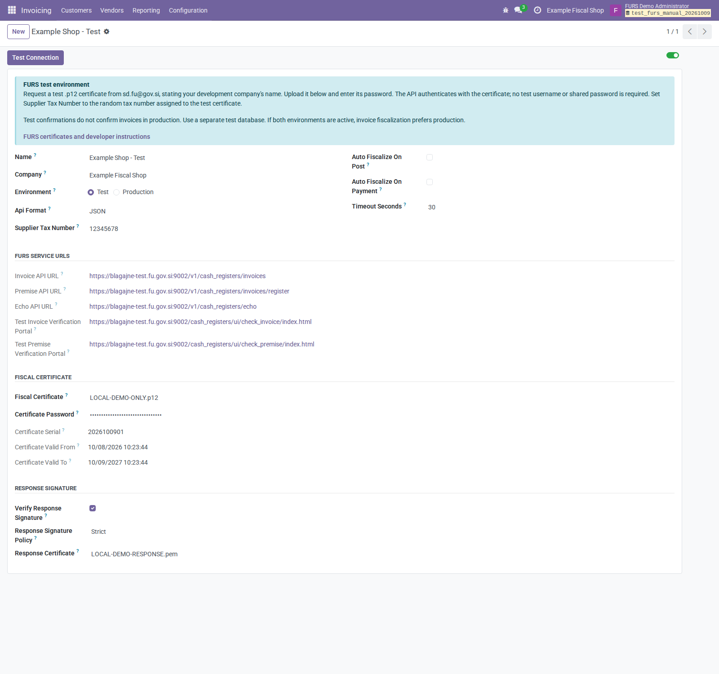719x674 pixels.
Task: Click the gear actions icon beside the title
Action: 107,31
